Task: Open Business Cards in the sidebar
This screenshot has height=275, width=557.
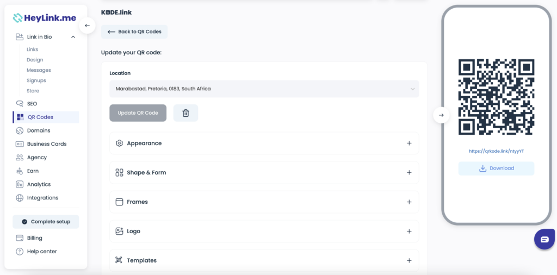Action: click(x=46, y=144)
